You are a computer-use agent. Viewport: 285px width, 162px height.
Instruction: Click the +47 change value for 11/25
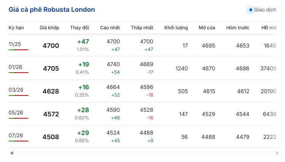[83, 42]
